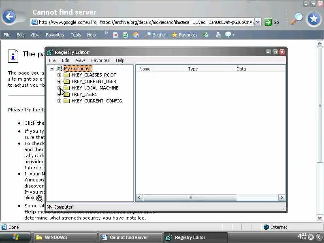Click HKEY_CURRENT_CONFIG folder icon
The width and height of the screenshot is (324, 243).
click(x=66, y=101)
